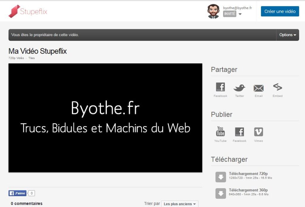305x207 pixels.
Task: Click the 'Créer une vidéo' button
Action: point(280,11)
